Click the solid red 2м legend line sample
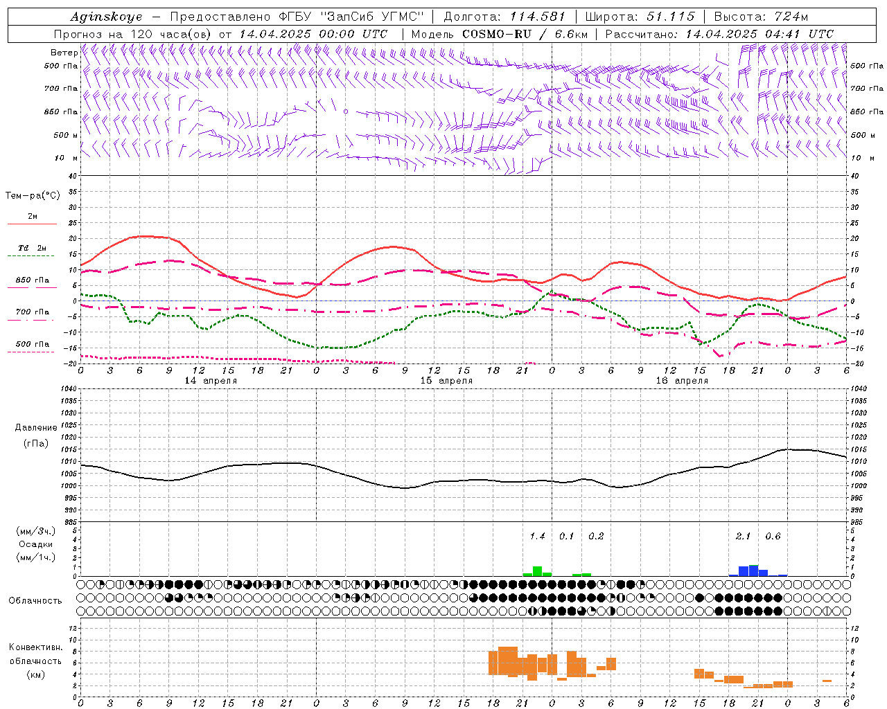This screenshot has width=887, height=709. pyautogui.click(x=32, y=224)
